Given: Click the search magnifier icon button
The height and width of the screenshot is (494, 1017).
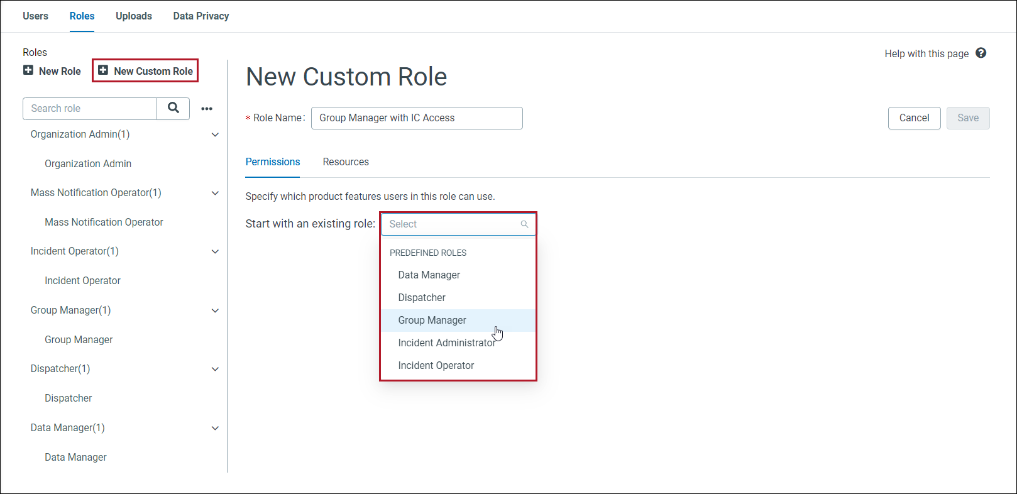Looking at the screenshot, I should pos(173,108).
